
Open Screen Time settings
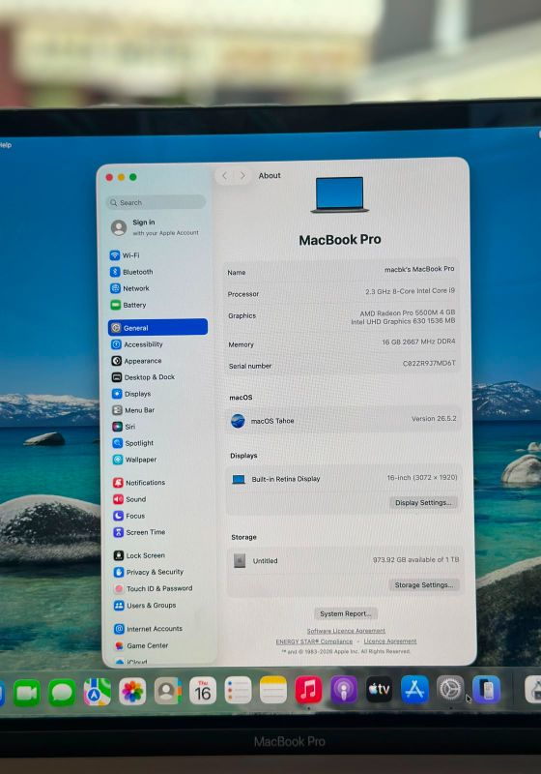[x=139, y=532]
